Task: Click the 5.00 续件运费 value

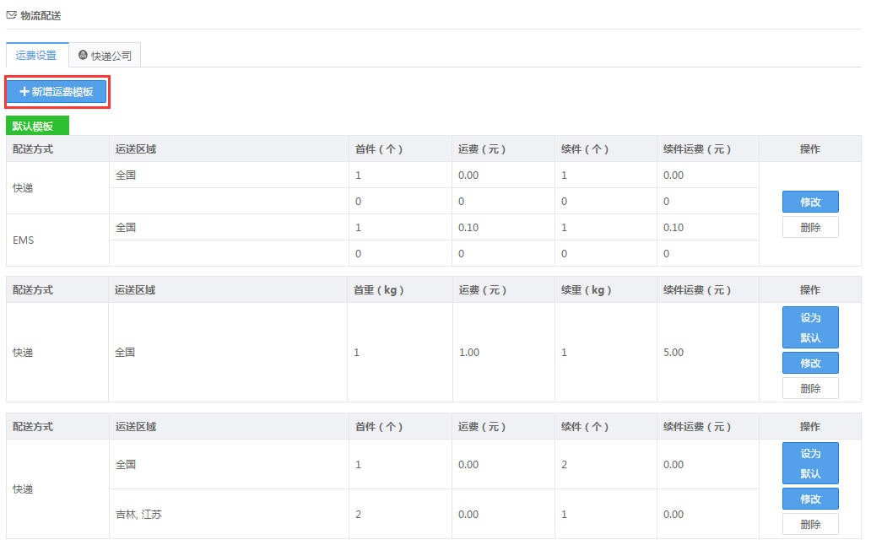Action: (674, 353)
